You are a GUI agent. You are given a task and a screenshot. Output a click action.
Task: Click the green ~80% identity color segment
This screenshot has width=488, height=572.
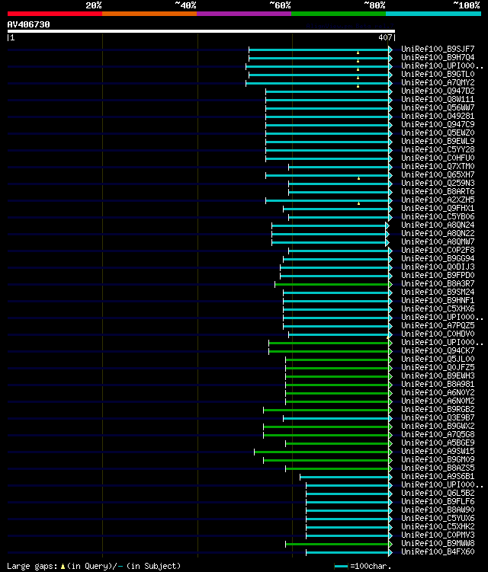coord(339,14)
